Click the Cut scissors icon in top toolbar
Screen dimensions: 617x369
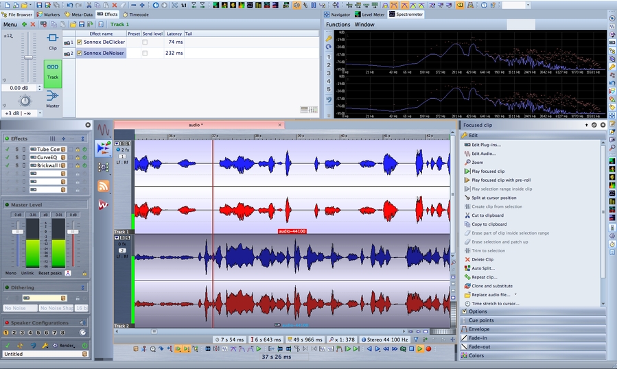(x=89, y=5)
